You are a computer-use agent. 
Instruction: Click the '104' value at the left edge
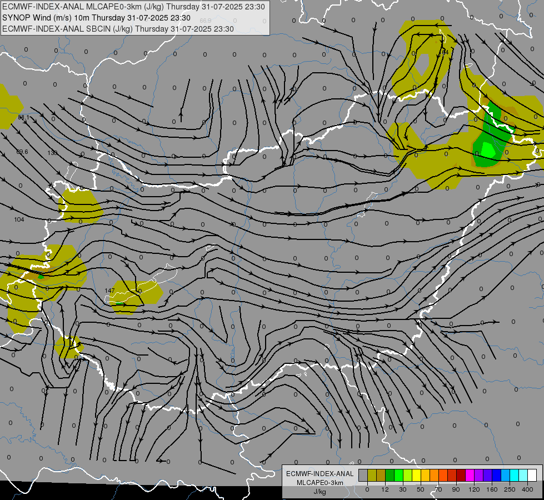[x=19, y=219]
